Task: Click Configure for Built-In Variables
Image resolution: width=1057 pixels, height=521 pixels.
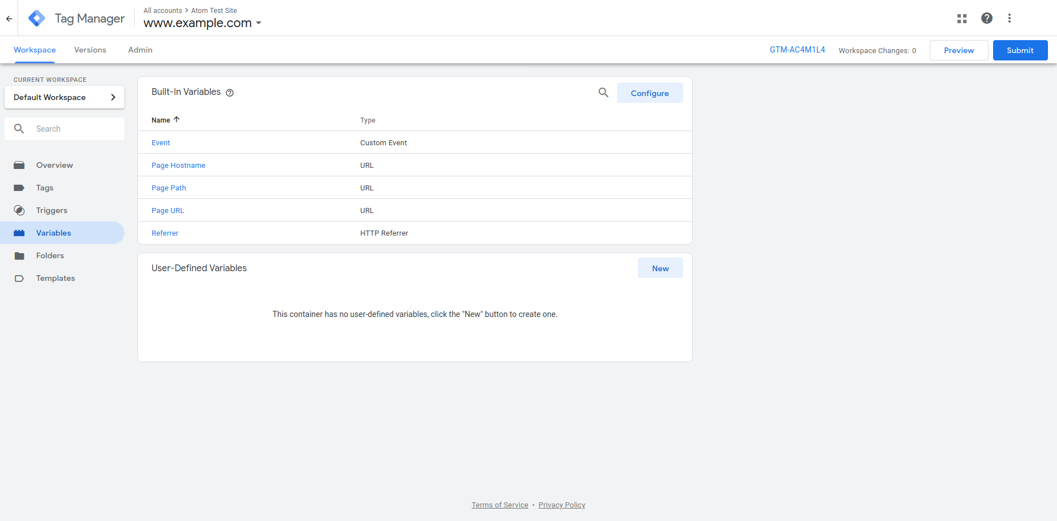Action: [649, 93]
